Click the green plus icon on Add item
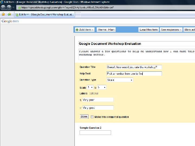195x146 pixels. click(x=77, y=30)
